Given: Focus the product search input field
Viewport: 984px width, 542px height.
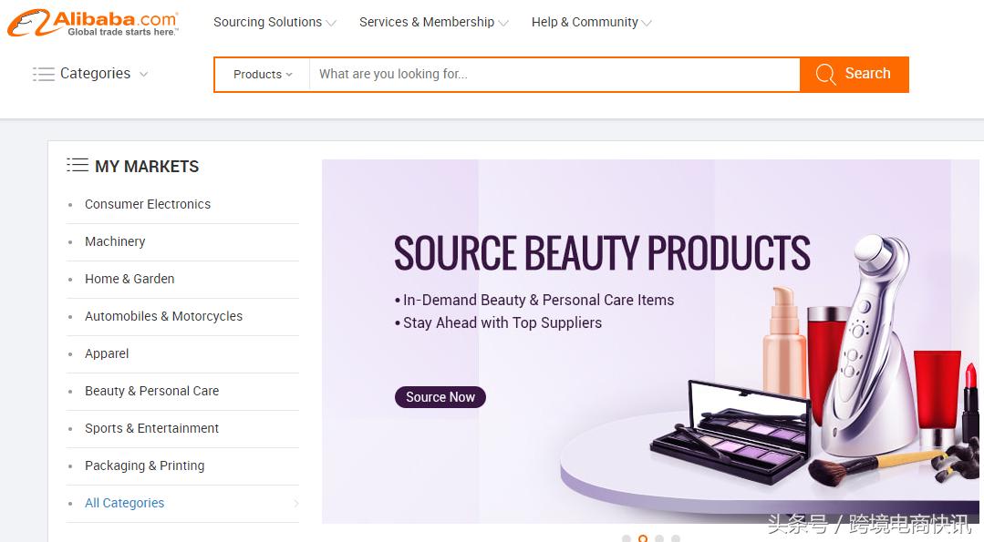Looking at the screenshot, I should [554, 75].
